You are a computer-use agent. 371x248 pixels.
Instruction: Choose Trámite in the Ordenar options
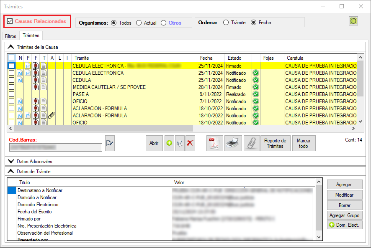tap(226, 23)
